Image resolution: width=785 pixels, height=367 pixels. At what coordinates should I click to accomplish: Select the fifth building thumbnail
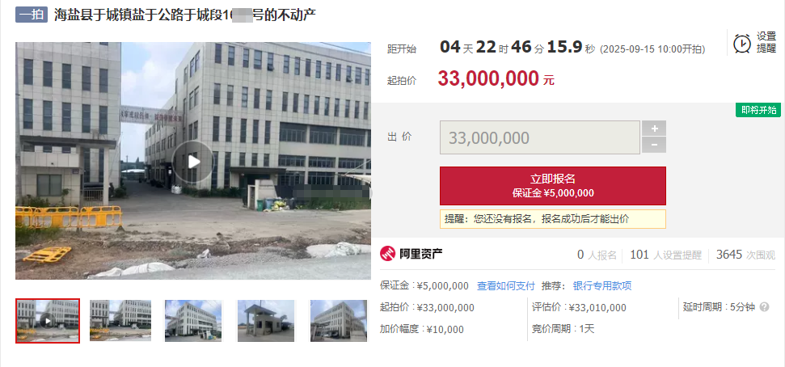pyautogui.click(x=339, y=321)
